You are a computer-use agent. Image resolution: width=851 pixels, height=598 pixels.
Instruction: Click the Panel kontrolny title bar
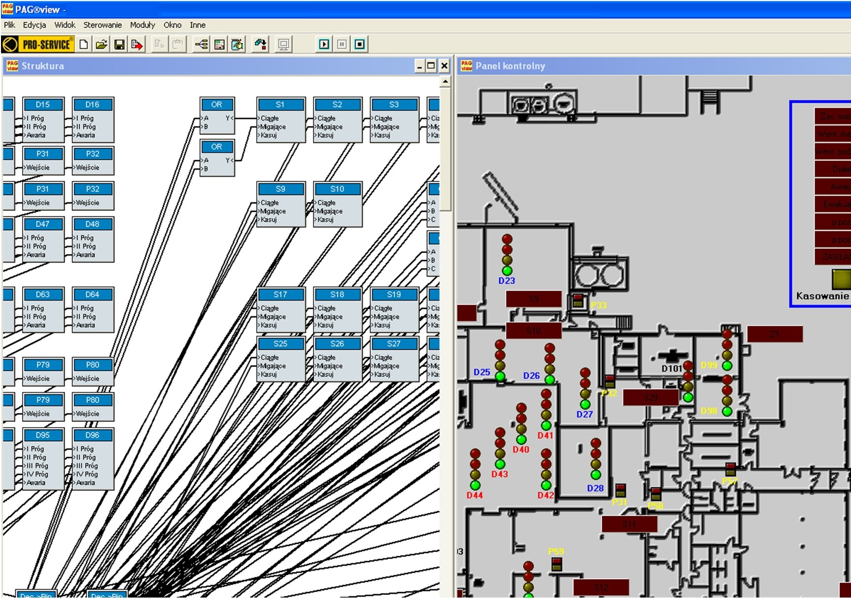pos(654,66)
